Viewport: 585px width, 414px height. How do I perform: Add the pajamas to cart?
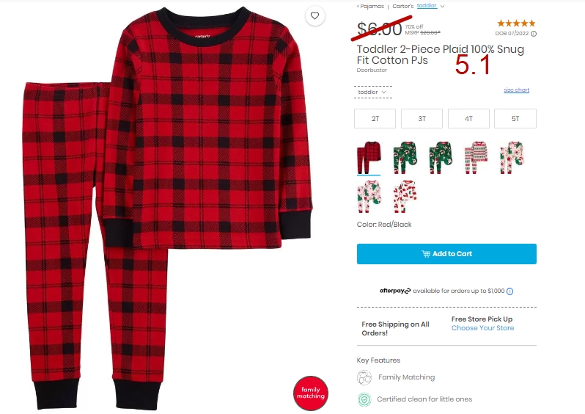pos(446,254)
